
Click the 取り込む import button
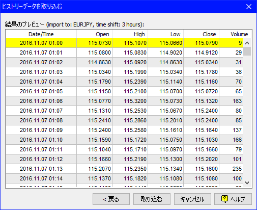pos(152,199)
